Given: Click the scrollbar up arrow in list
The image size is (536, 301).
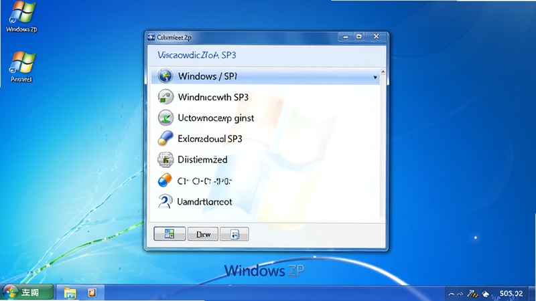Looking at the screenshot, I should [383, 72].
